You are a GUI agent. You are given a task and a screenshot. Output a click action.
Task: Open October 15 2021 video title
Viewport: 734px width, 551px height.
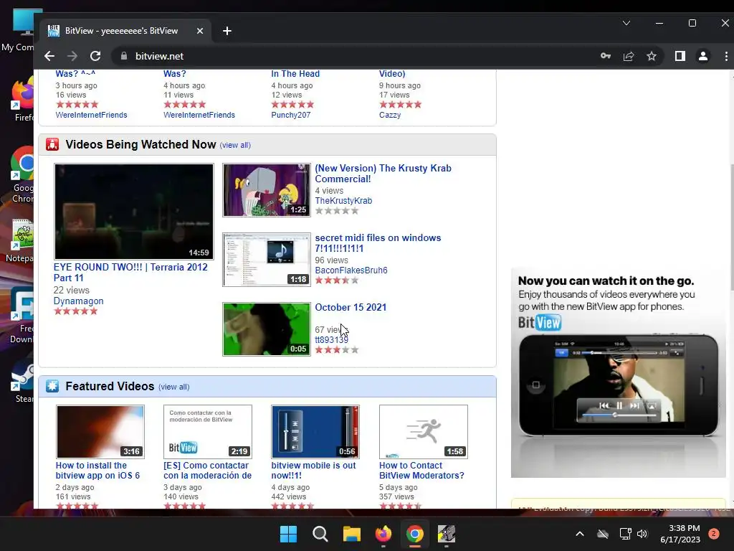(351, 307)
